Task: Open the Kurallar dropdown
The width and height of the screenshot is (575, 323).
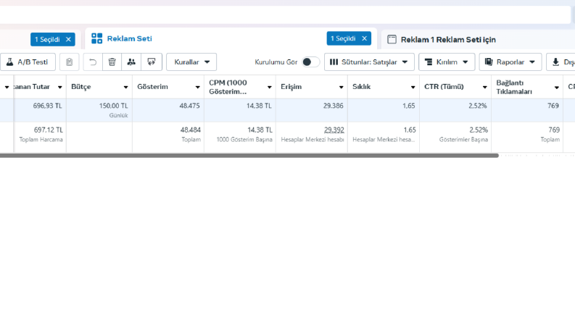Action: 191,62
